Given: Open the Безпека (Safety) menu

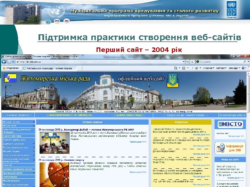Looking at the screenshot, I should 221,68.
